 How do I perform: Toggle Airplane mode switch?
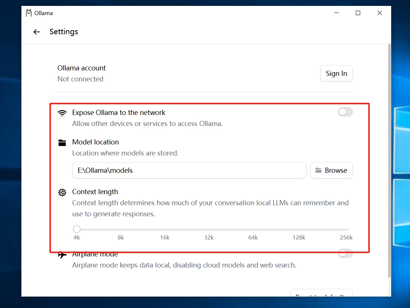pos(345,253)
